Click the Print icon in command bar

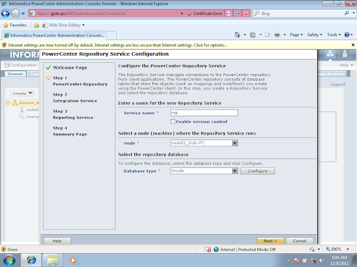[277, 35]
